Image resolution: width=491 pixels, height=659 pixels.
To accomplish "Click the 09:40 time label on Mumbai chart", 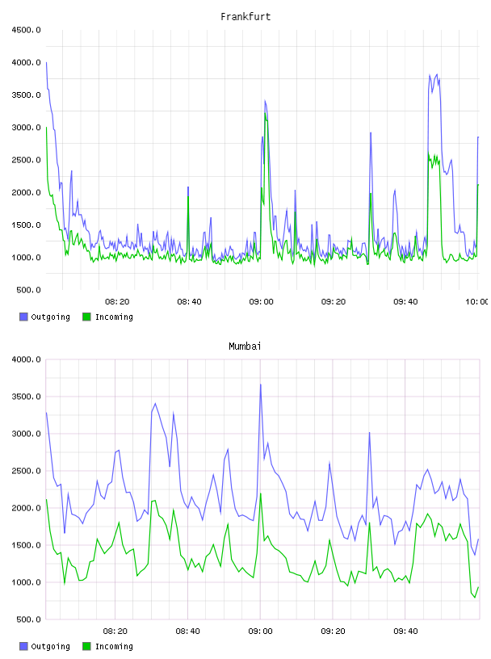I will (405, 632).
